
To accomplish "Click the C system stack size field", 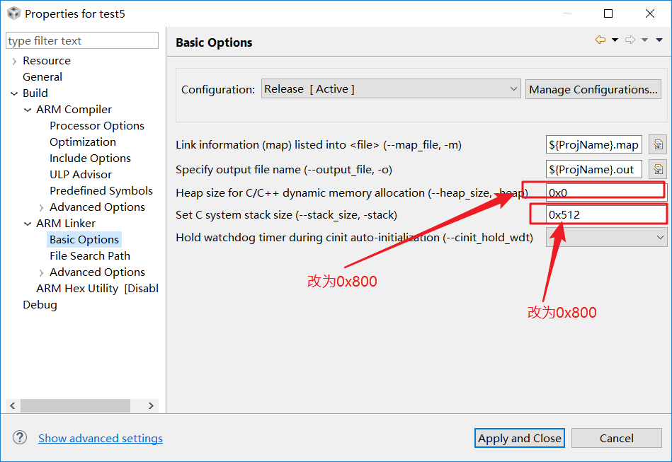I will coord(605,214).
